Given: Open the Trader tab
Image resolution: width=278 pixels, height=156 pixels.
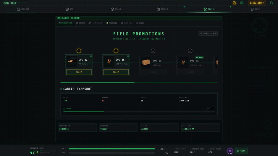Looking at the screenshot, I should tap(162, 9).
